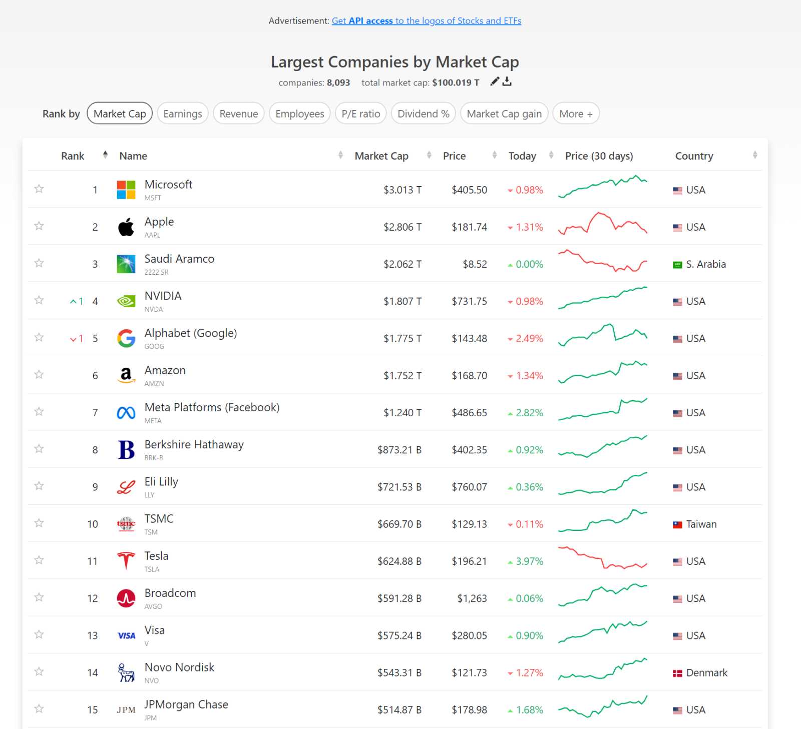Sort table by Market Cap column arrows

429,155
